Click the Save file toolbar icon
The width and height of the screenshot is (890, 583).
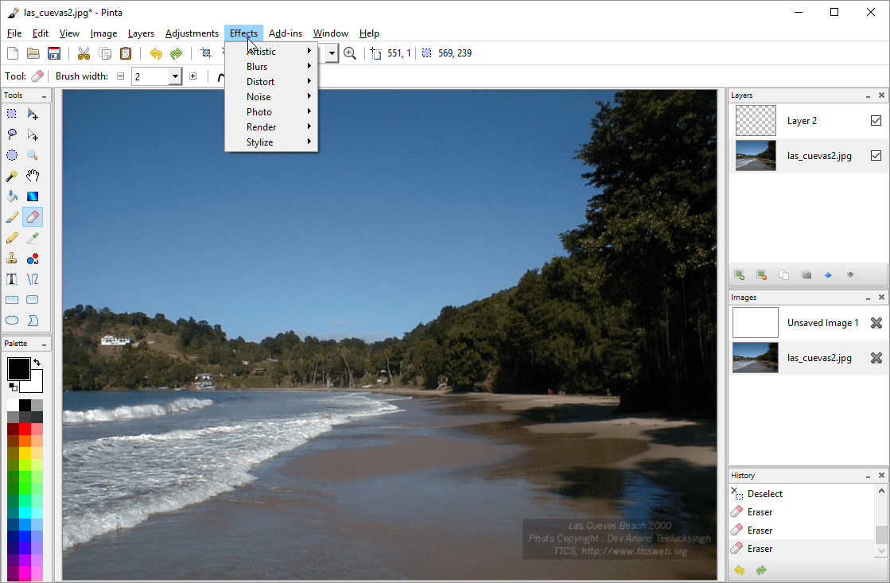click(54, 53)
